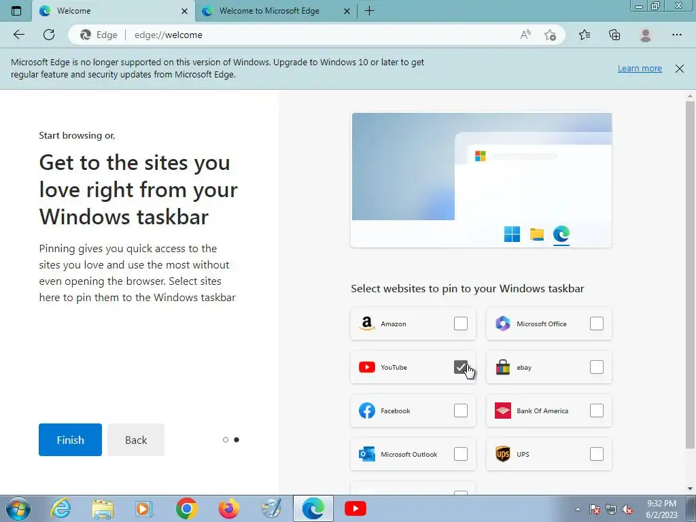Go to first page indicator dot
Image resolution: width=696 pixels, height=522 pixels.
(226, 440)
